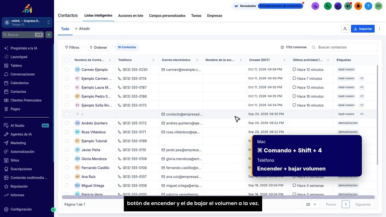Click the blue help question mark icon
The image size is (386, 217).
(368, 6)
